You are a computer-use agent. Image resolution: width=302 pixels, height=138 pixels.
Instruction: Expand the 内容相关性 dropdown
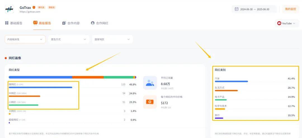tap(25, 39)
